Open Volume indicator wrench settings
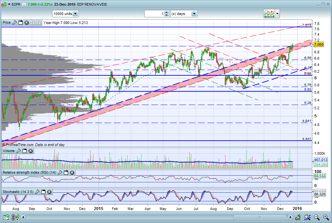This screenshot has width=332, height=223. point(19,151)
